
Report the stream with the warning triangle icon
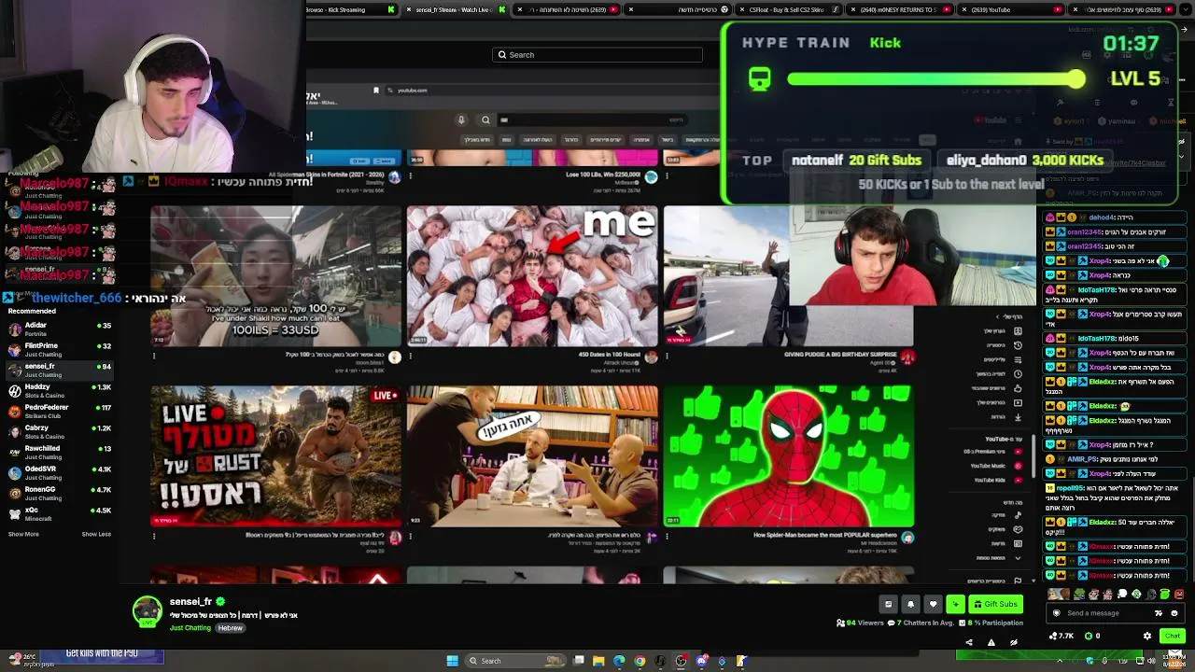click(991, 642)
